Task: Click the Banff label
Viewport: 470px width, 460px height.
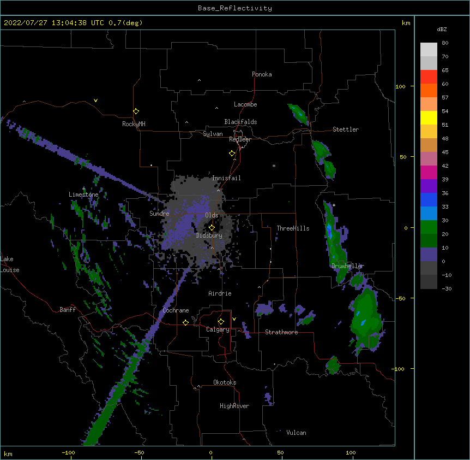Action: tap(68, 310)
